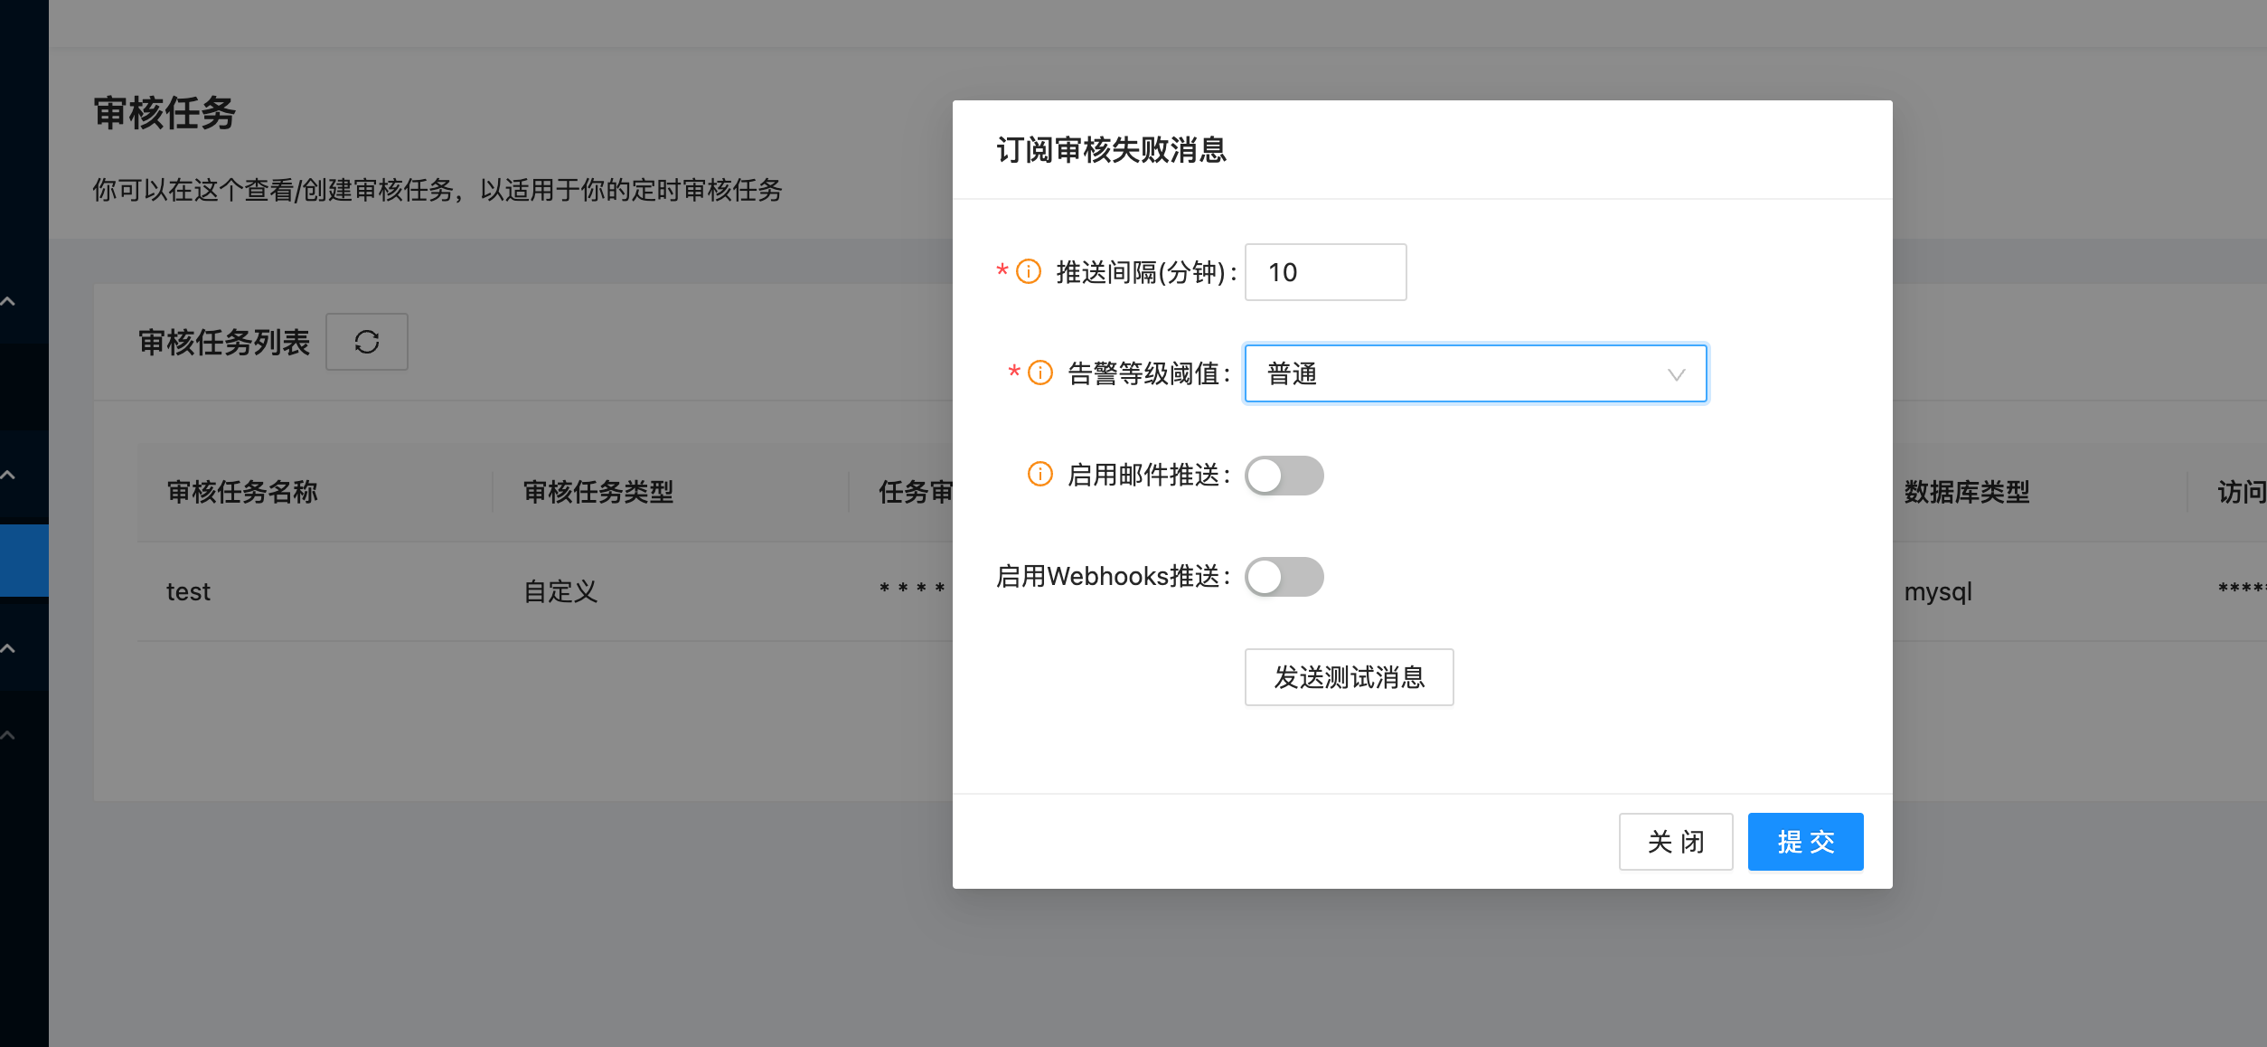Click the 自定义 task type cell

coord(559,590)
